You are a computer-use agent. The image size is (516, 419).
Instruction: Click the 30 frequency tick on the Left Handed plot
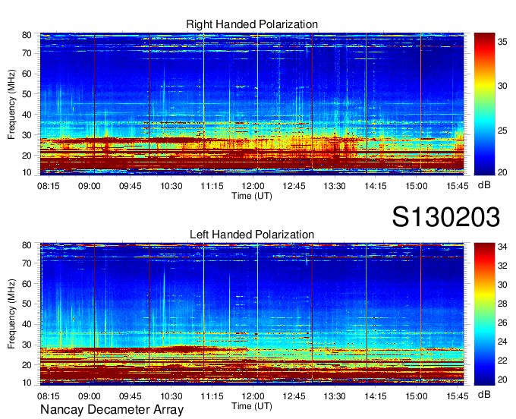pos(27,345)
